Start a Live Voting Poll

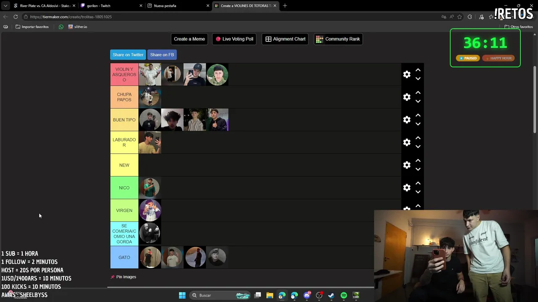tap(235, 39)
